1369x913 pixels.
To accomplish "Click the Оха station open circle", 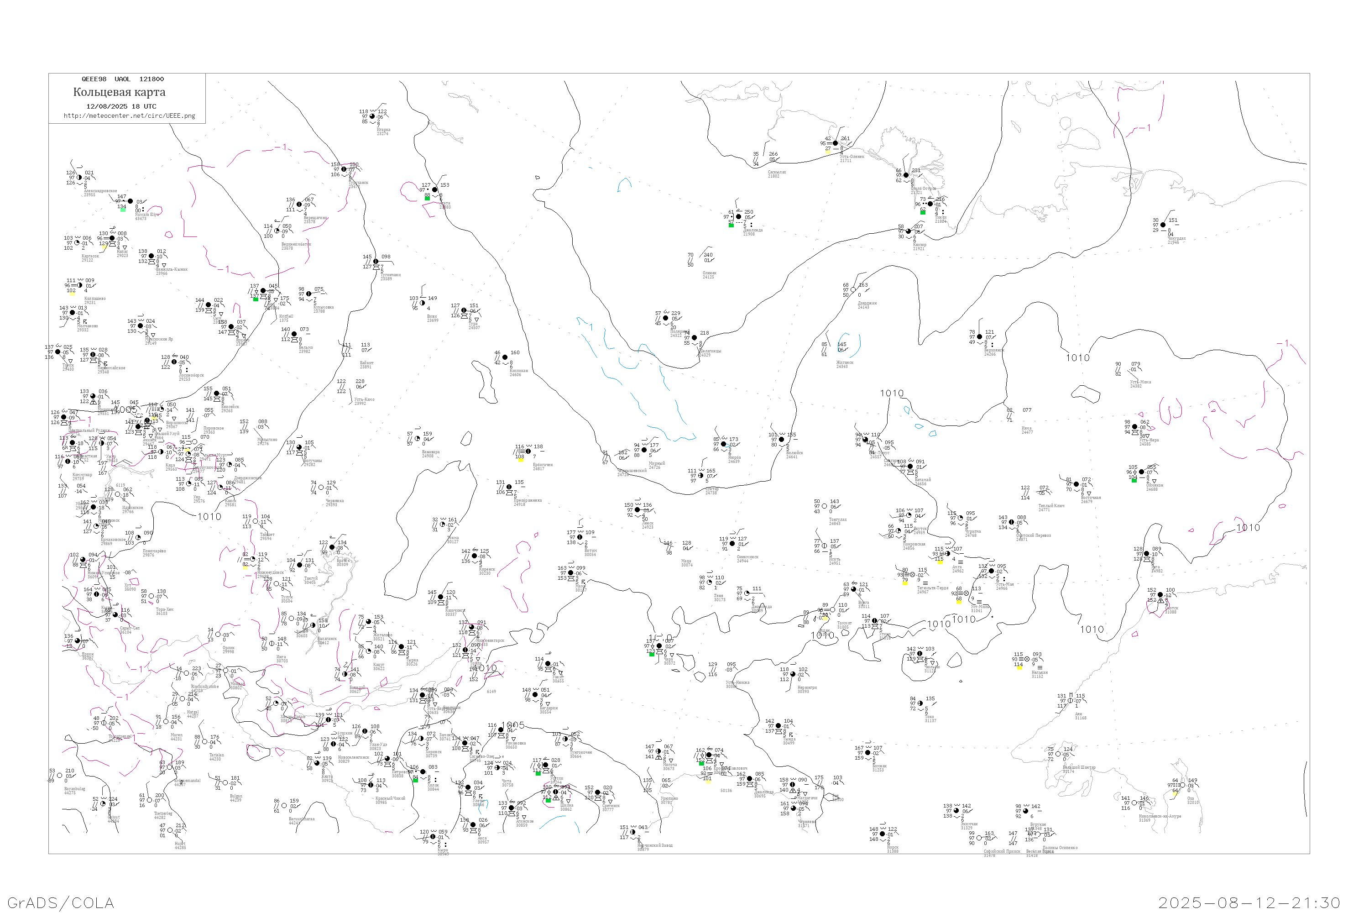I will click(1183, 786).
